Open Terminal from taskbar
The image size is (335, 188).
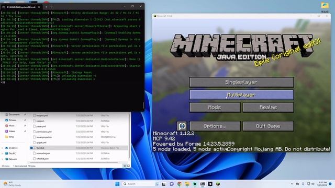pyautogui.click(x=203, y=184)
